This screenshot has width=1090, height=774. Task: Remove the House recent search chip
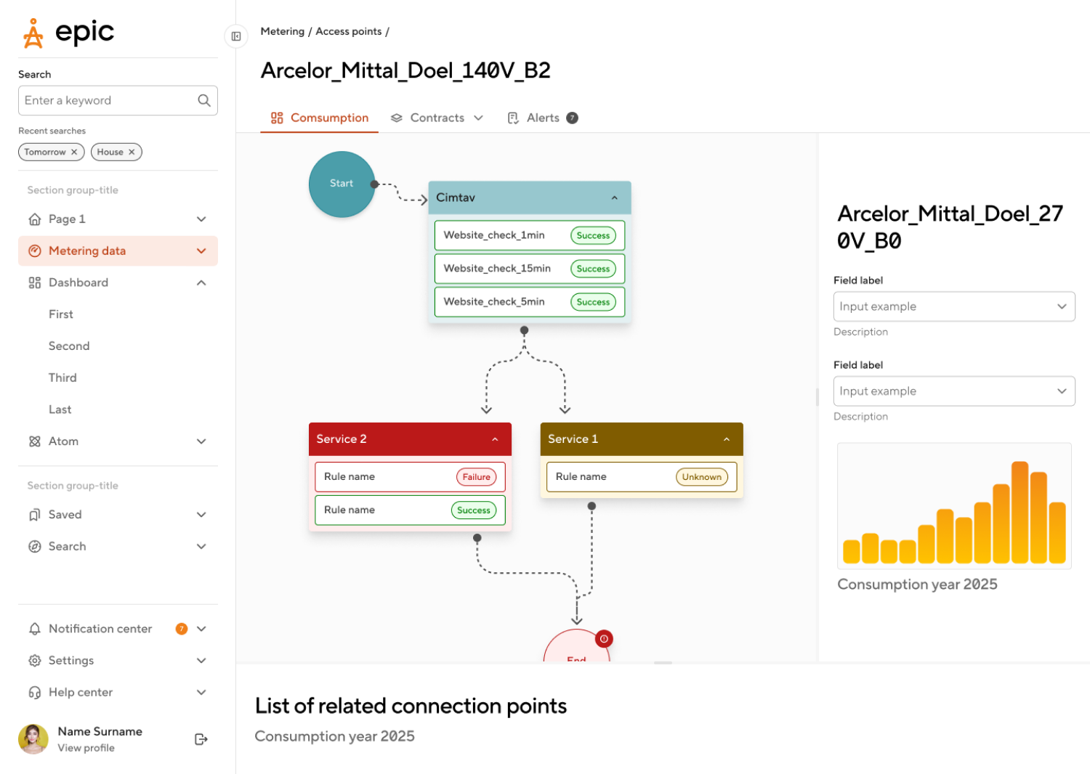coord(132,152)
